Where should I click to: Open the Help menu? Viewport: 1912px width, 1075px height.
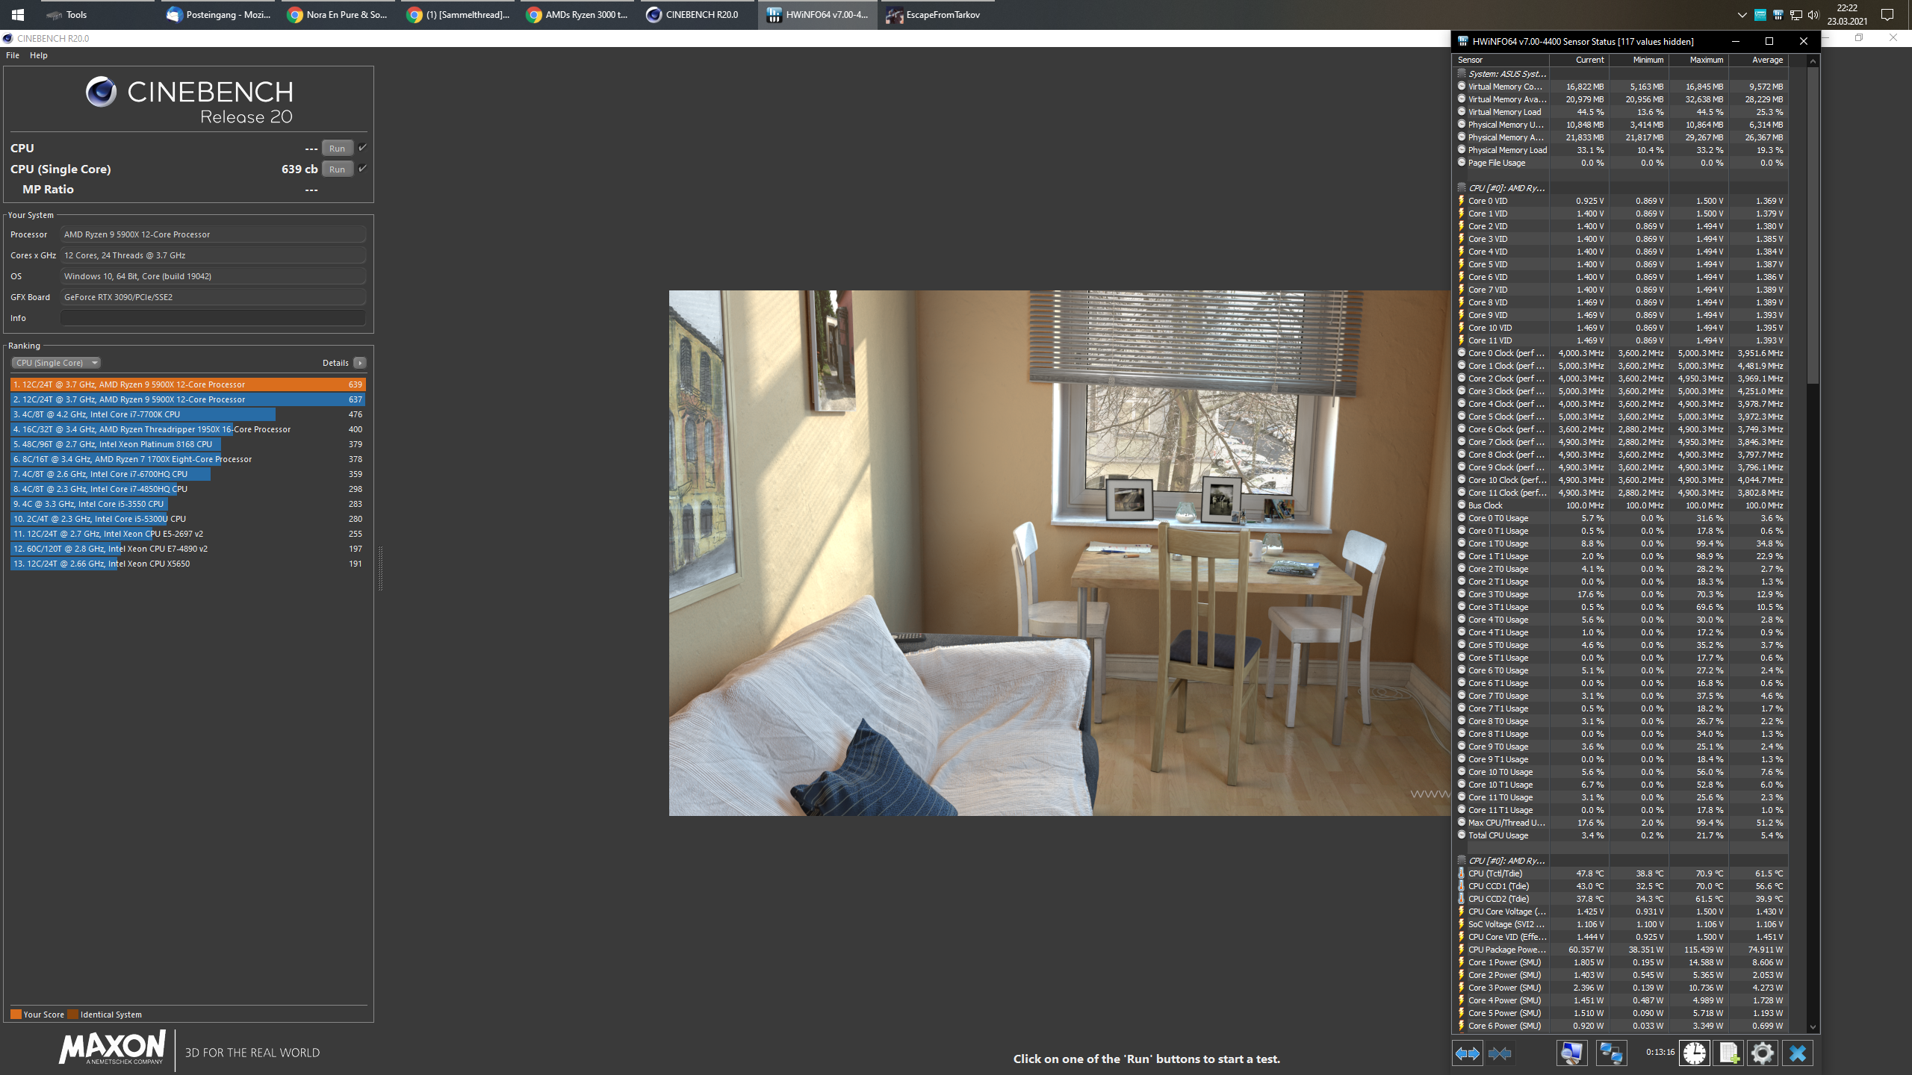point(38,55)
